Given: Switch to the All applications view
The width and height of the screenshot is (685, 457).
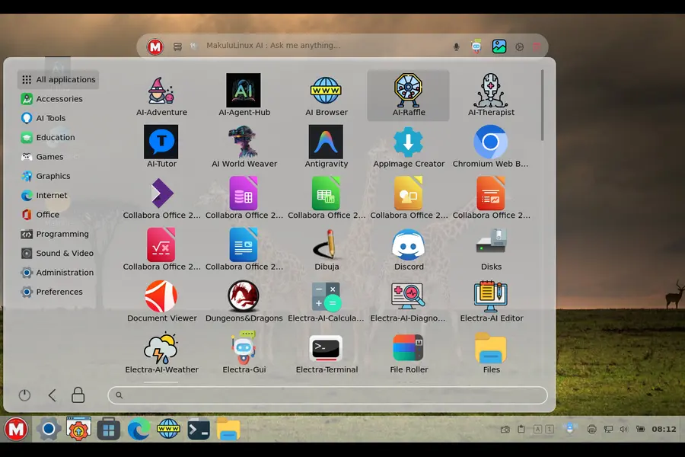Looking at the screenshot, I should [57, 79].
